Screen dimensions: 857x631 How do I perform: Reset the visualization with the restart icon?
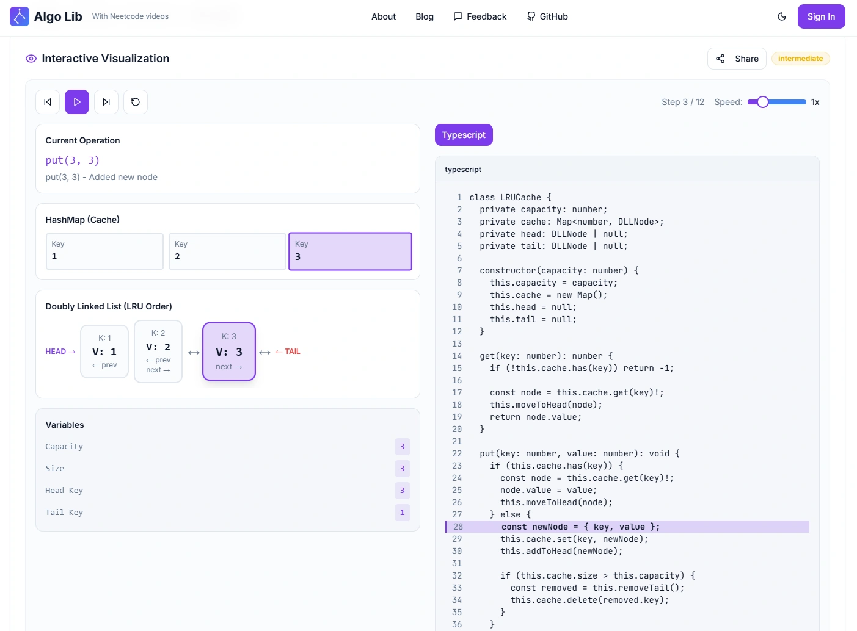pos(136,102)
